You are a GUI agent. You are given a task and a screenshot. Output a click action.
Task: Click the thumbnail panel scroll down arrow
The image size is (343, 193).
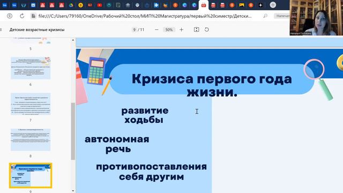[73, 191]
